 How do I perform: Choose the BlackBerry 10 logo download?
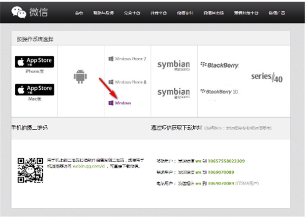click(x=220, y=91)
